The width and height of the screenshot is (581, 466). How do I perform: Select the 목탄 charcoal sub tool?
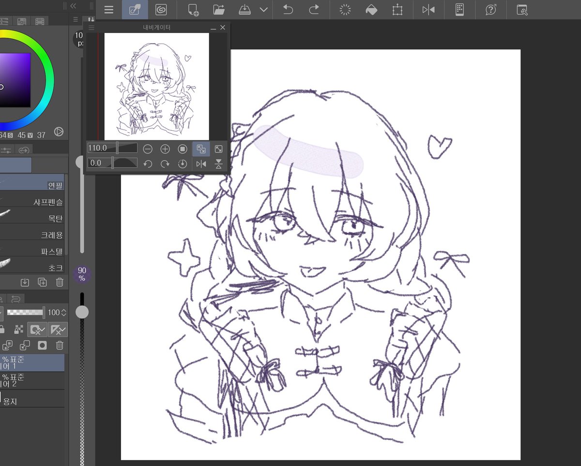[32, 216]
